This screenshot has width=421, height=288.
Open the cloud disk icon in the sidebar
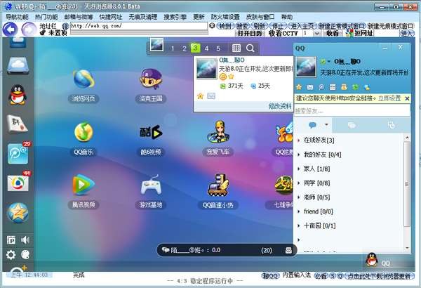[x=18, y=65]
